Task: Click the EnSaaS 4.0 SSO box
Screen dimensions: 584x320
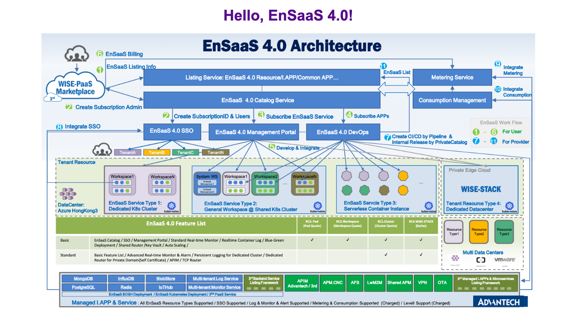Action: (172, 131)
